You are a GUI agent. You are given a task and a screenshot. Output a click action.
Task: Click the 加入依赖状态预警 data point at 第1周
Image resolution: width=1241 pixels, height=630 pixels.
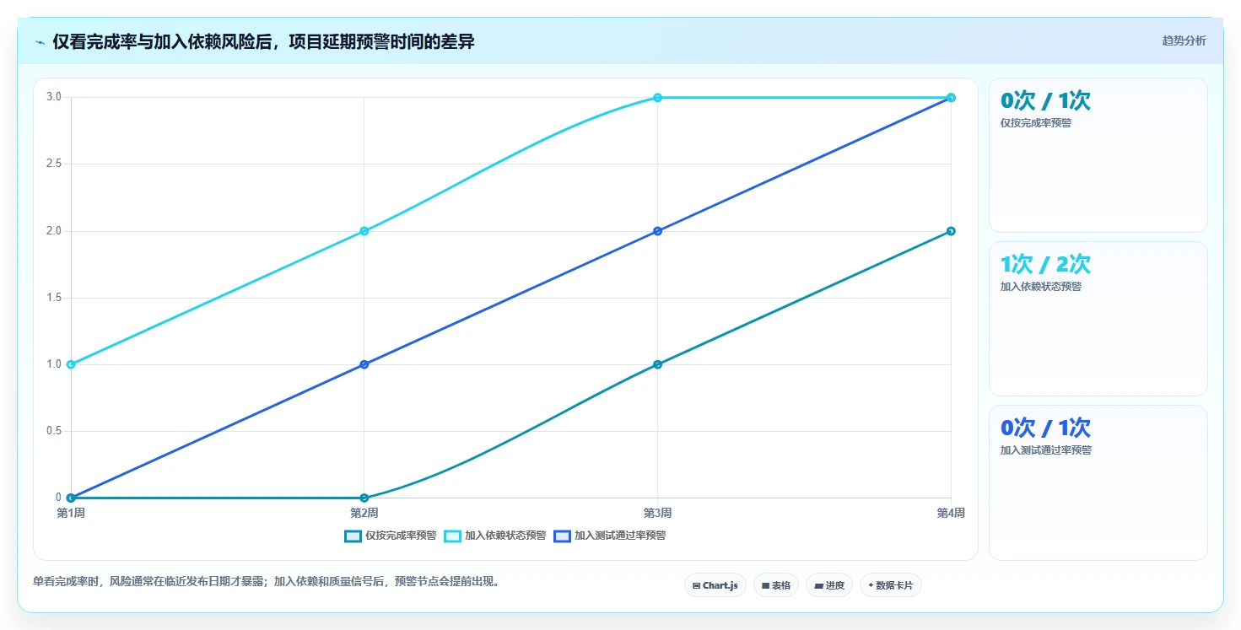pos(71,364)
